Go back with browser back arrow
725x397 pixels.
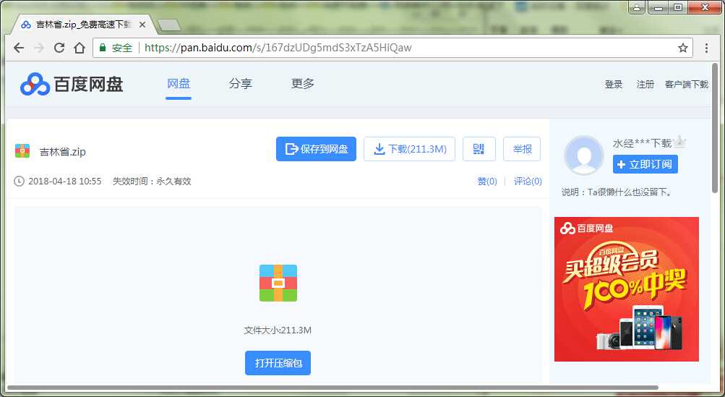tap(19, 48)
